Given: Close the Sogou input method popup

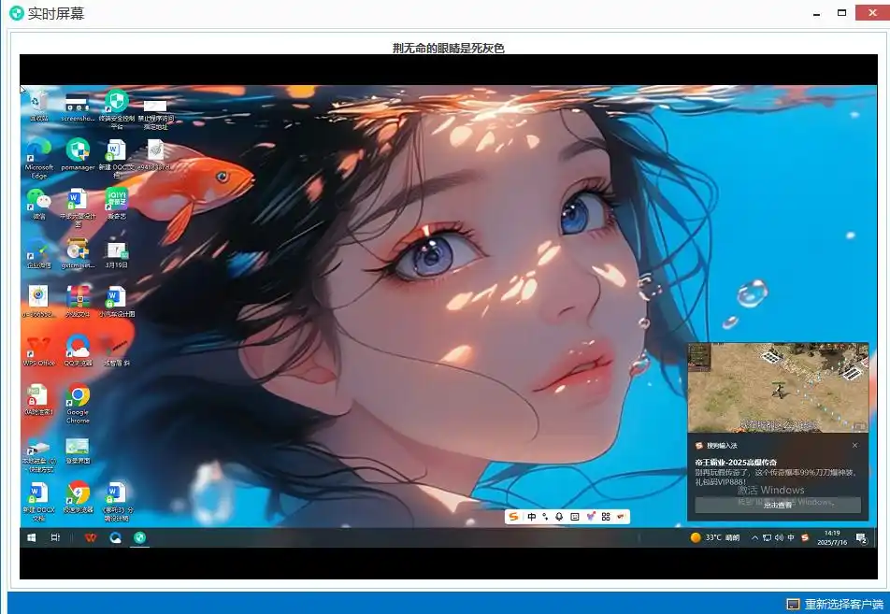Looking at the screenshot, I should point(854,446).
